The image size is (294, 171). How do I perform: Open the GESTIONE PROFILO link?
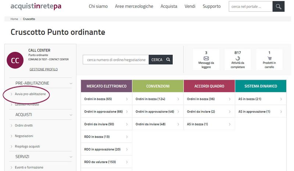(43, 69)
